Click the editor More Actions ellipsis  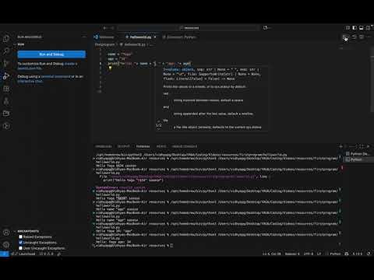pyautogui.click(x=369, y=37)
